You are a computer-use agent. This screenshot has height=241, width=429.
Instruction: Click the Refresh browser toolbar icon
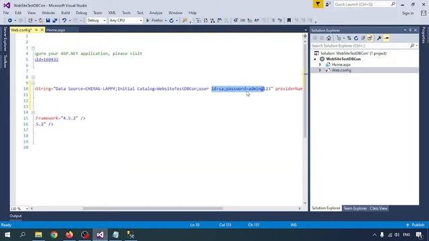[172, 21]
